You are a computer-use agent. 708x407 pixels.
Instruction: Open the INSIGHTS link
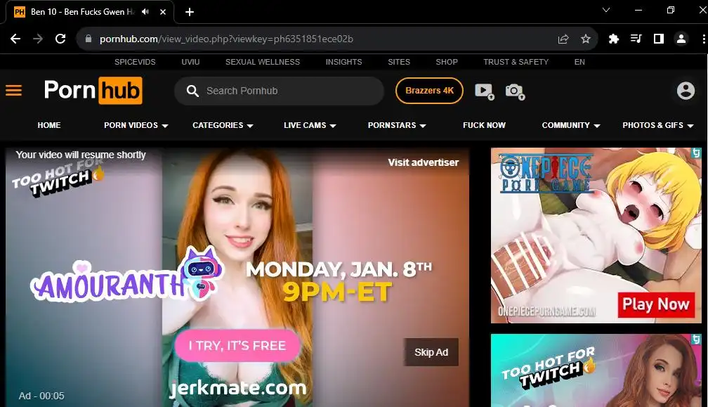click(344, 62)
